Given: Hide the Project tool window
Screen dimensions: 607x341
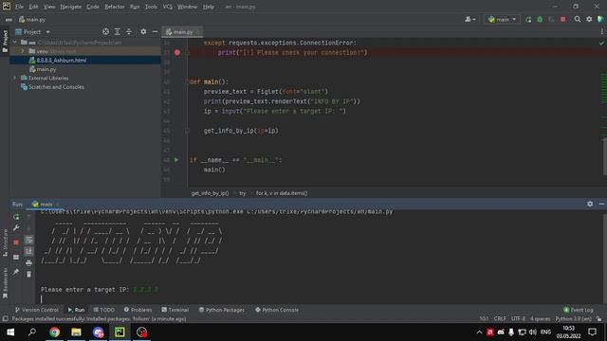Looking at the screenshot, I should 155,31.
